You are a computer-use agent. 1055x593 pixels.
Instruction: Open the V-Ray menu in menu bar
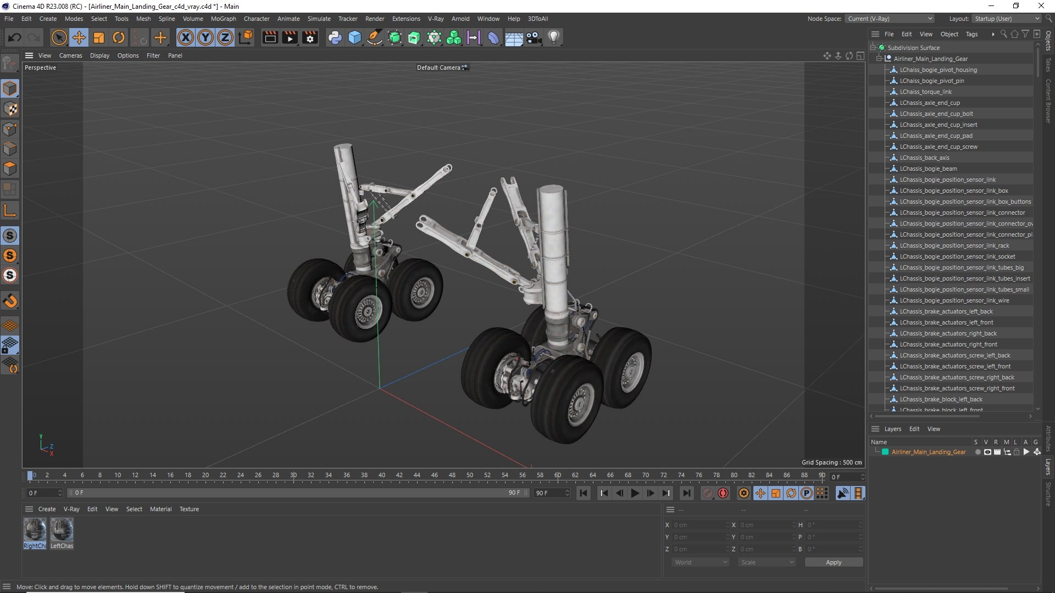[436, 19]
